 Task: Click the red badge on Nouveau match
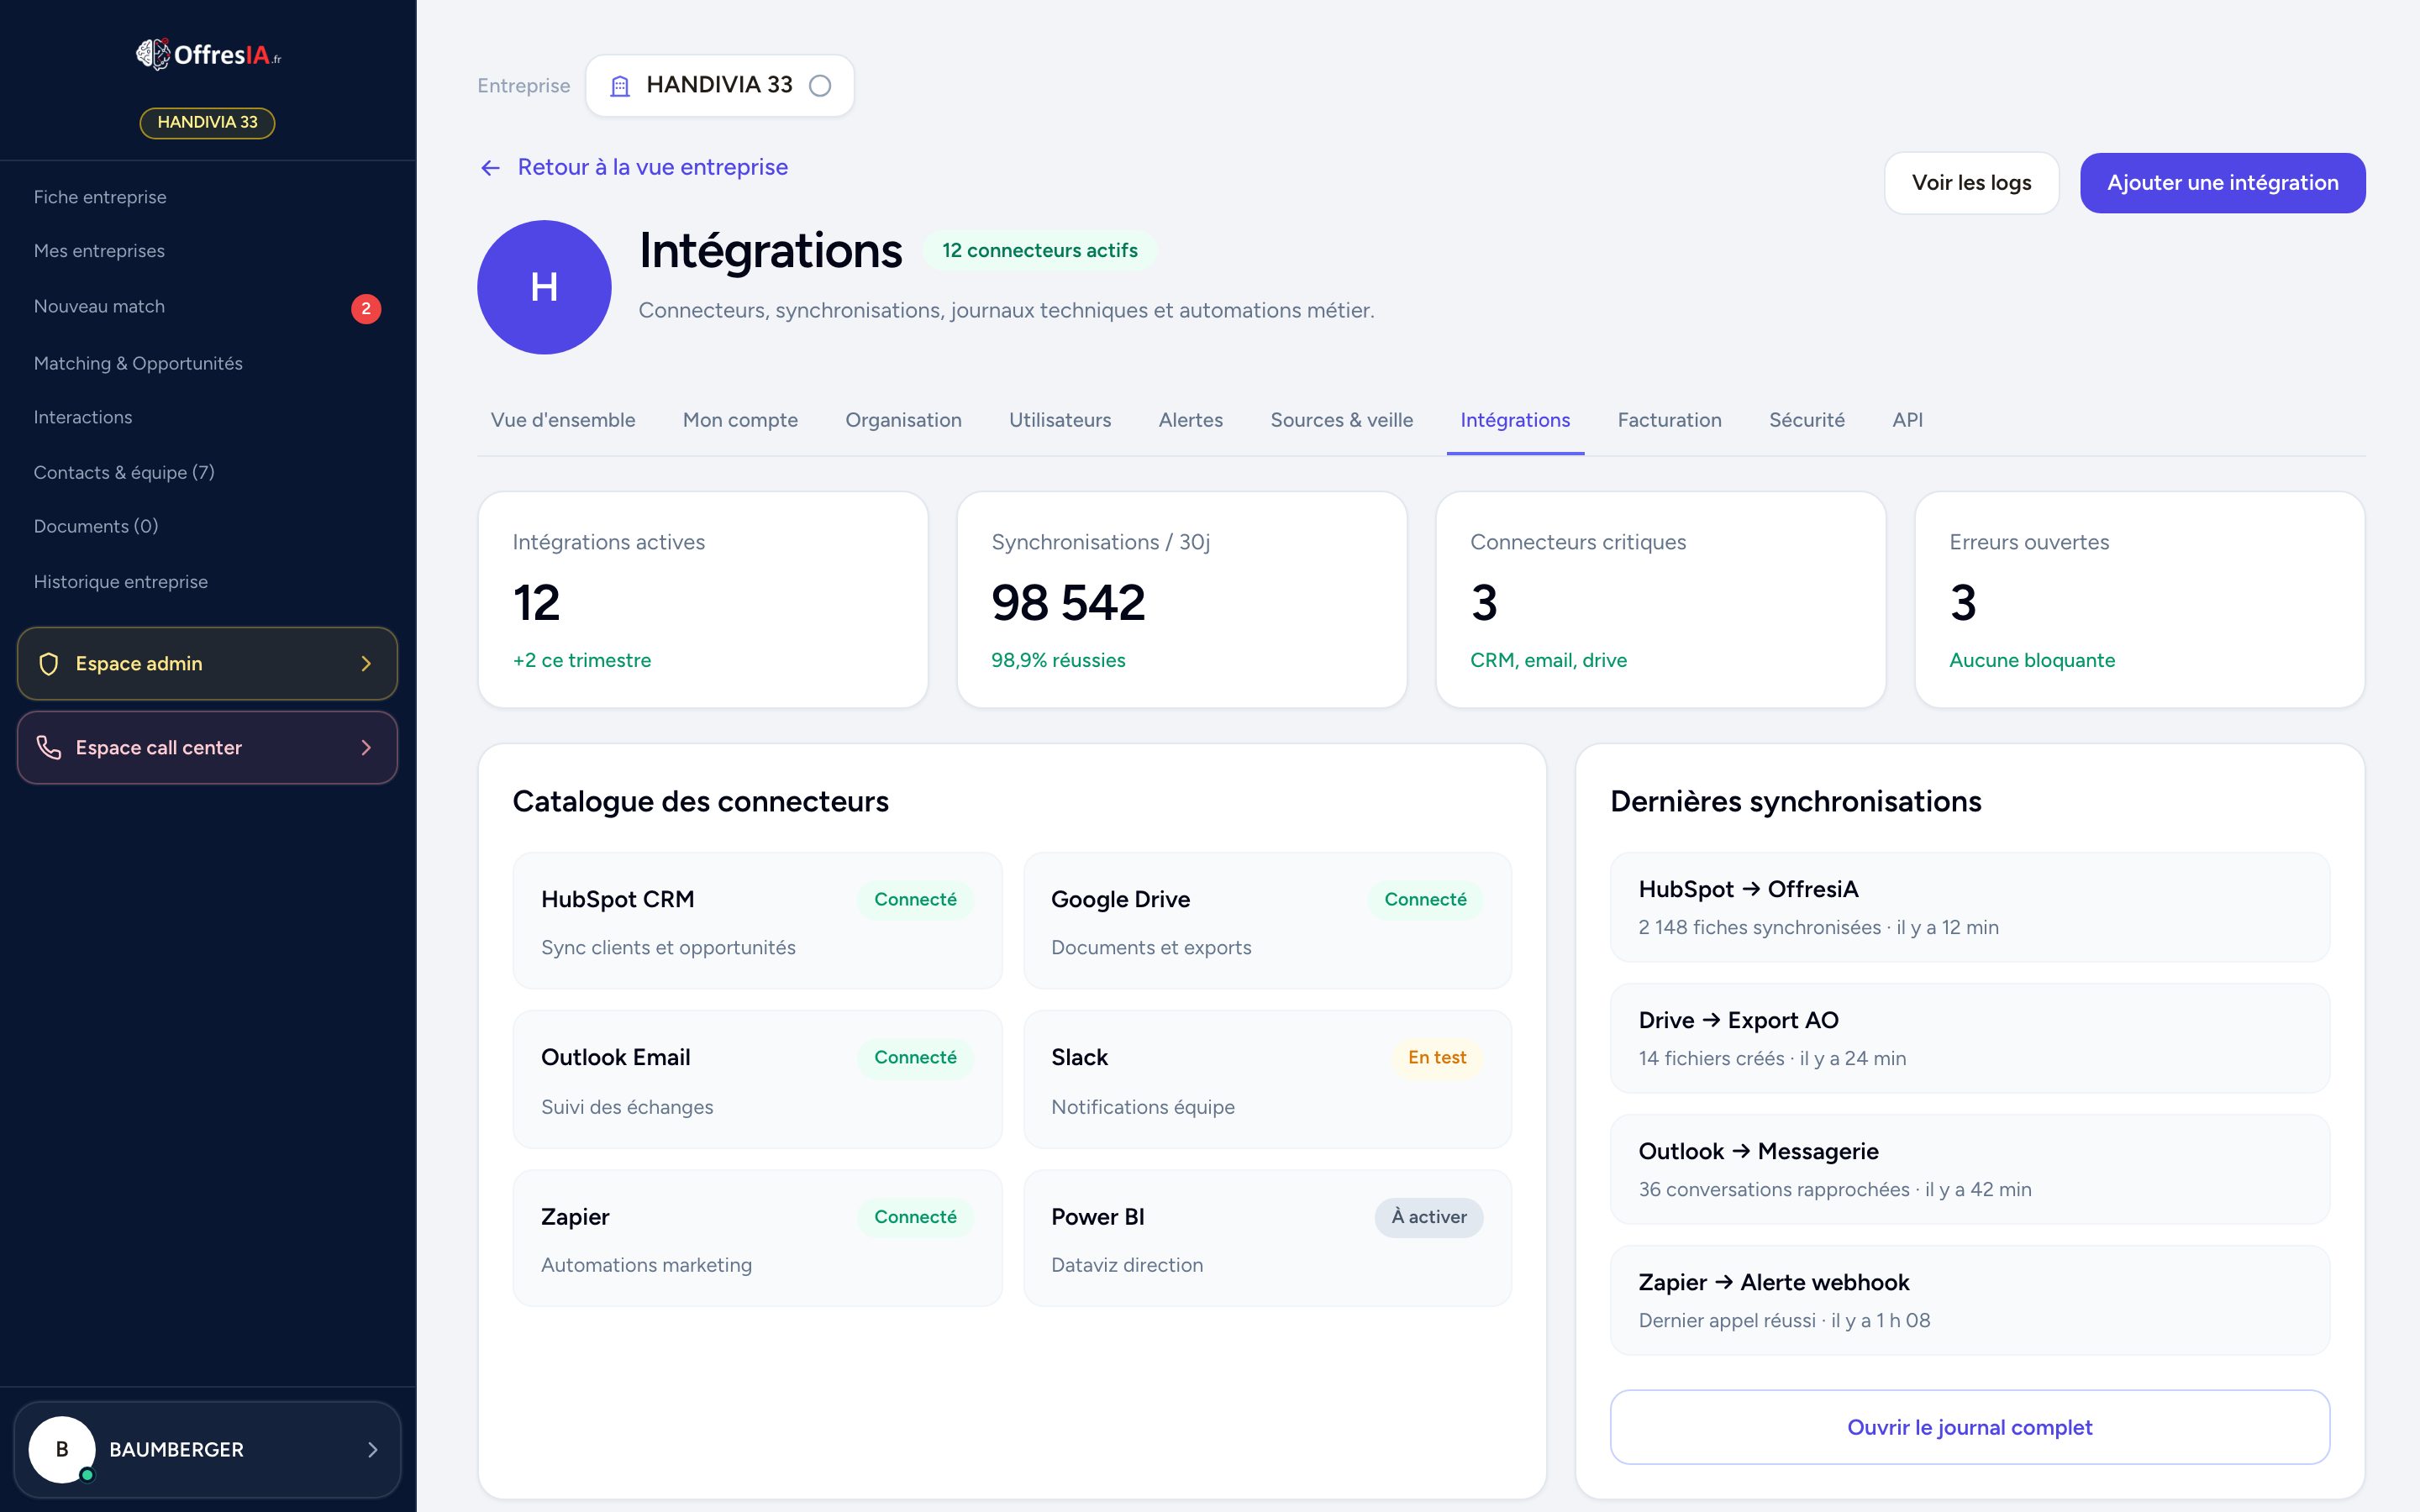[x=366, y=309]
